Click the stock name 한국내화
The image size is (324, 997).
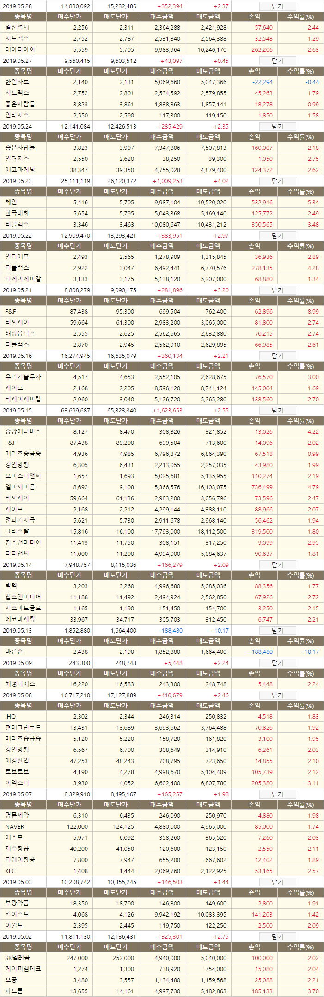point(17,213)
